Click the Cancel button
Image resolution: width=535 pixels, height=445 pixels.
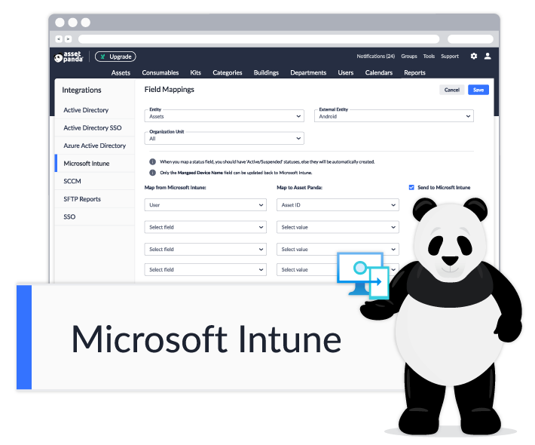tap(452, 90)
